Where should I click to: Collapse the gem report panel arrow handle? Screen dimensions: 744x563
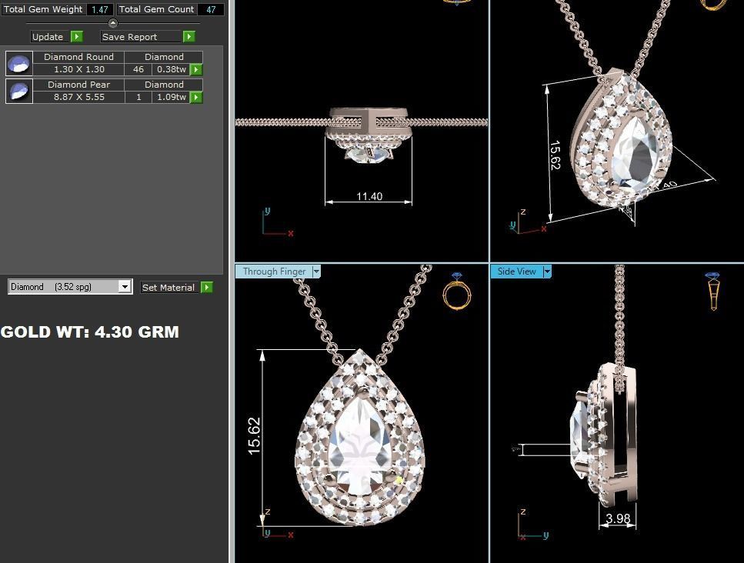tap(112, 23)
